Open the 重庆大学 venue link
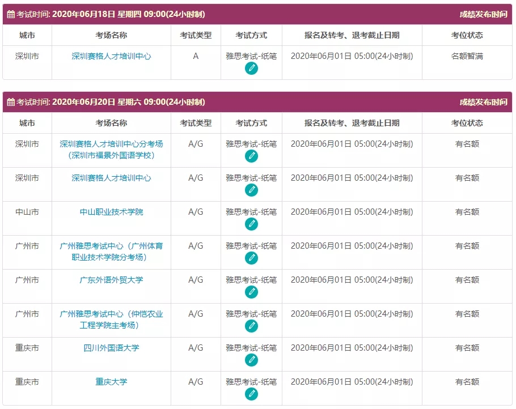Screen dimensions: 516x409 point(111,382)
